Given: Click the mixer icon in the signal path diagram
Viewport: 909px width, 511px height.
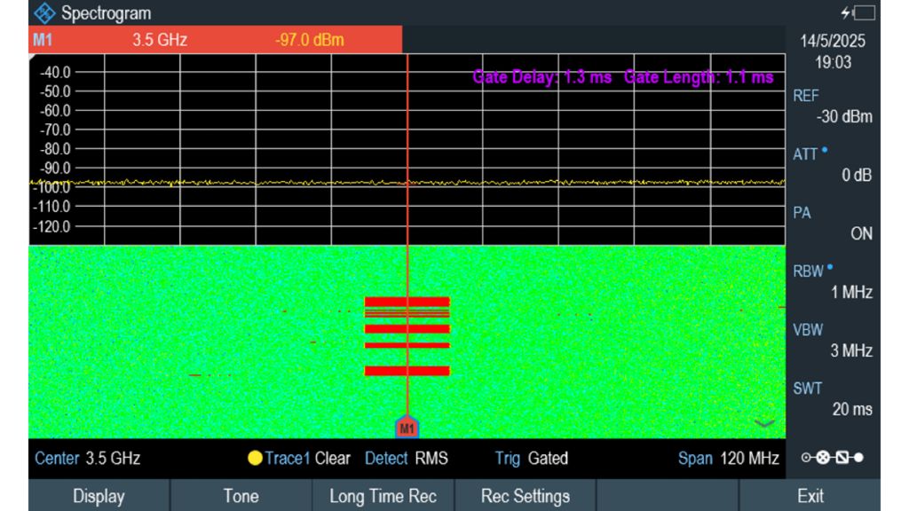Looking at the screenshot, I should pyautogui.click(x=823, y=457).
